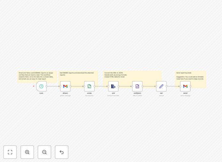222x162 pixels.
Task: Select sticky note about Gmail and Yahoo DMARC
Action: tap(37, 76)
